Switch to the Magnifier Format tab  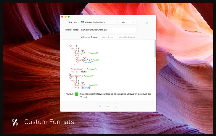tap(127, 37)
